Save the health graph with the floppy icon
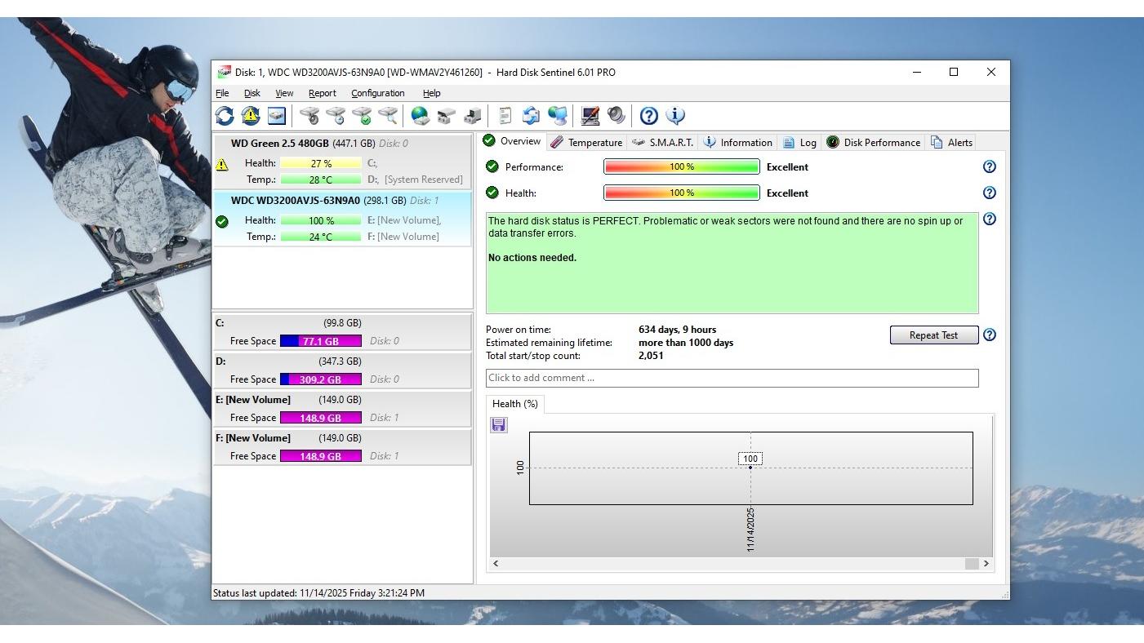Screen dimensions: 1144x643 tap(499, 425)
